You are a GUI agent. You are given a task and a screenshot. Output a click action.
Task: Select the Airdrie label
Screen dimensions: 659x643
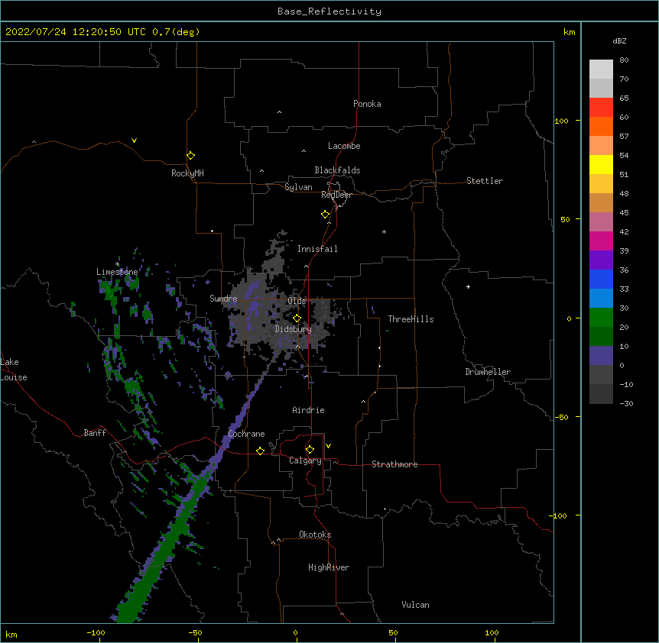[x=309, y=410]
